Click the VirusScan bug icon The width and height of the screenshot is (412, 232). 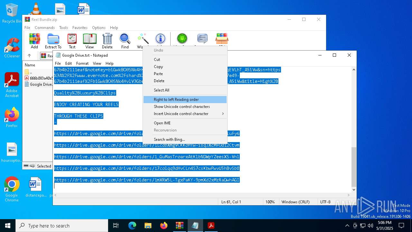coord(182,39)
